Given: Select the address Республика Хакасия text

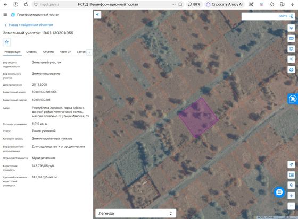Looking at the screenshot, I should (61, 112).
